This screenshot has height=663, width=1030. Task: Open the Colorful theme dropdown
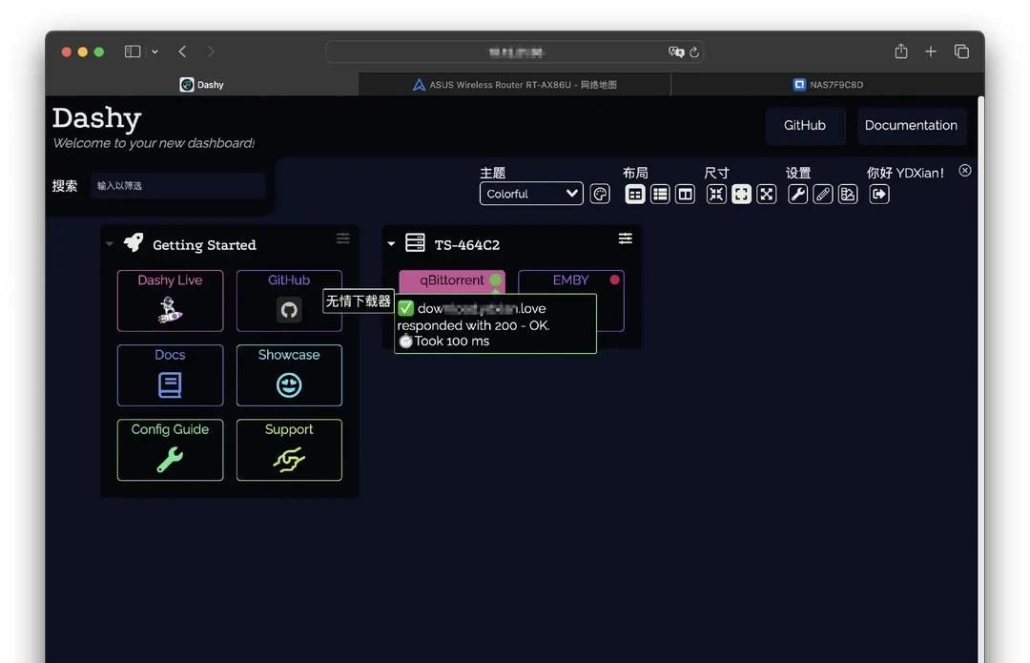[x=531, y=193]
